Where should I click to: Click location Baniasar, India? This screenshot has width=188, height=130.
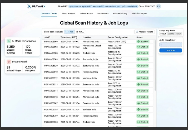(x=90, y=109)
